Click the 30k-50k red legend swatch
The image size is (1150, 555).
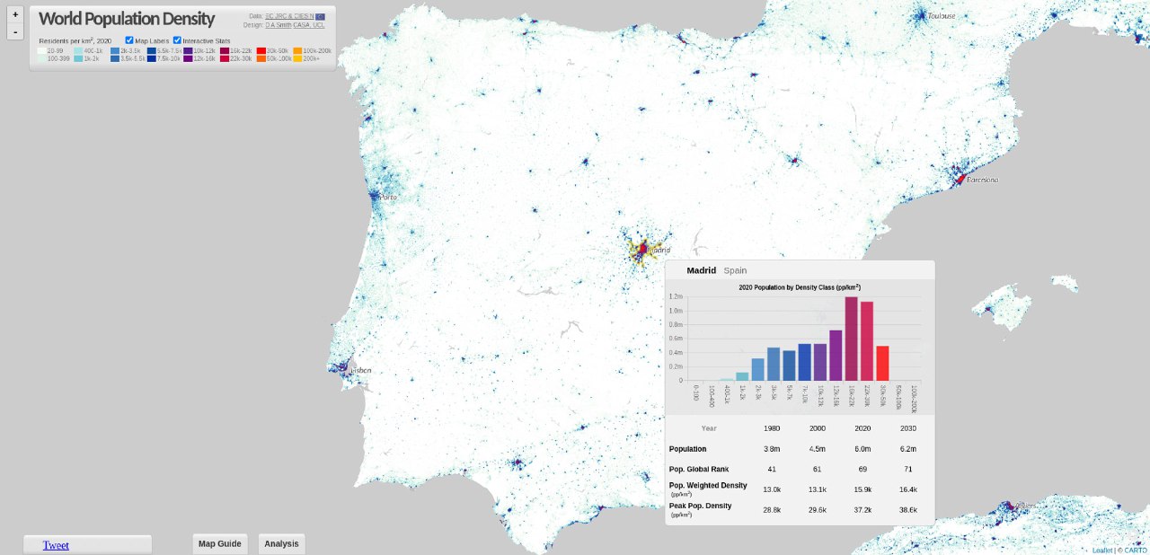tap(261, 51)
